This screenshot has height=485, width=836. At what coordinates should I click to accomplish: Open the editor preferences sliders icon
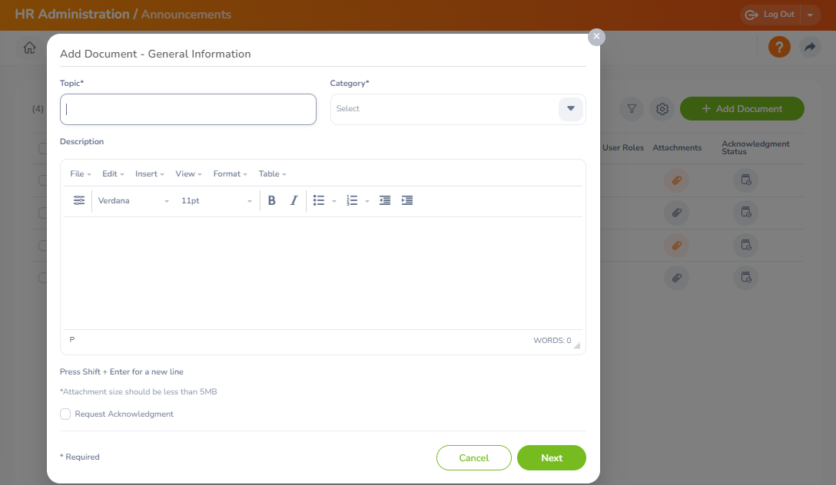tap(79, 200)
